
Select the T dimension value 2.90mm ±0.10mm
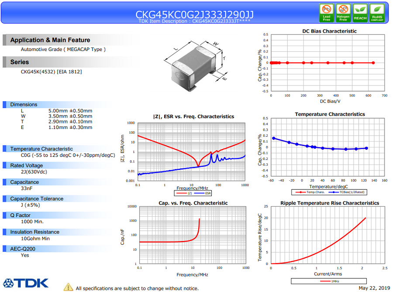[70, 122]
